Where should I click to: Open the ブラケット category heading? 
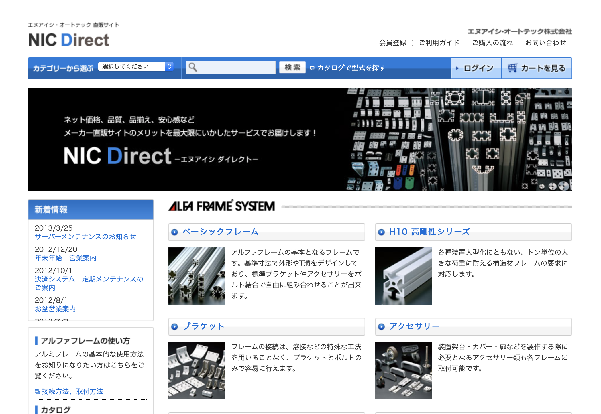(204, 326)
